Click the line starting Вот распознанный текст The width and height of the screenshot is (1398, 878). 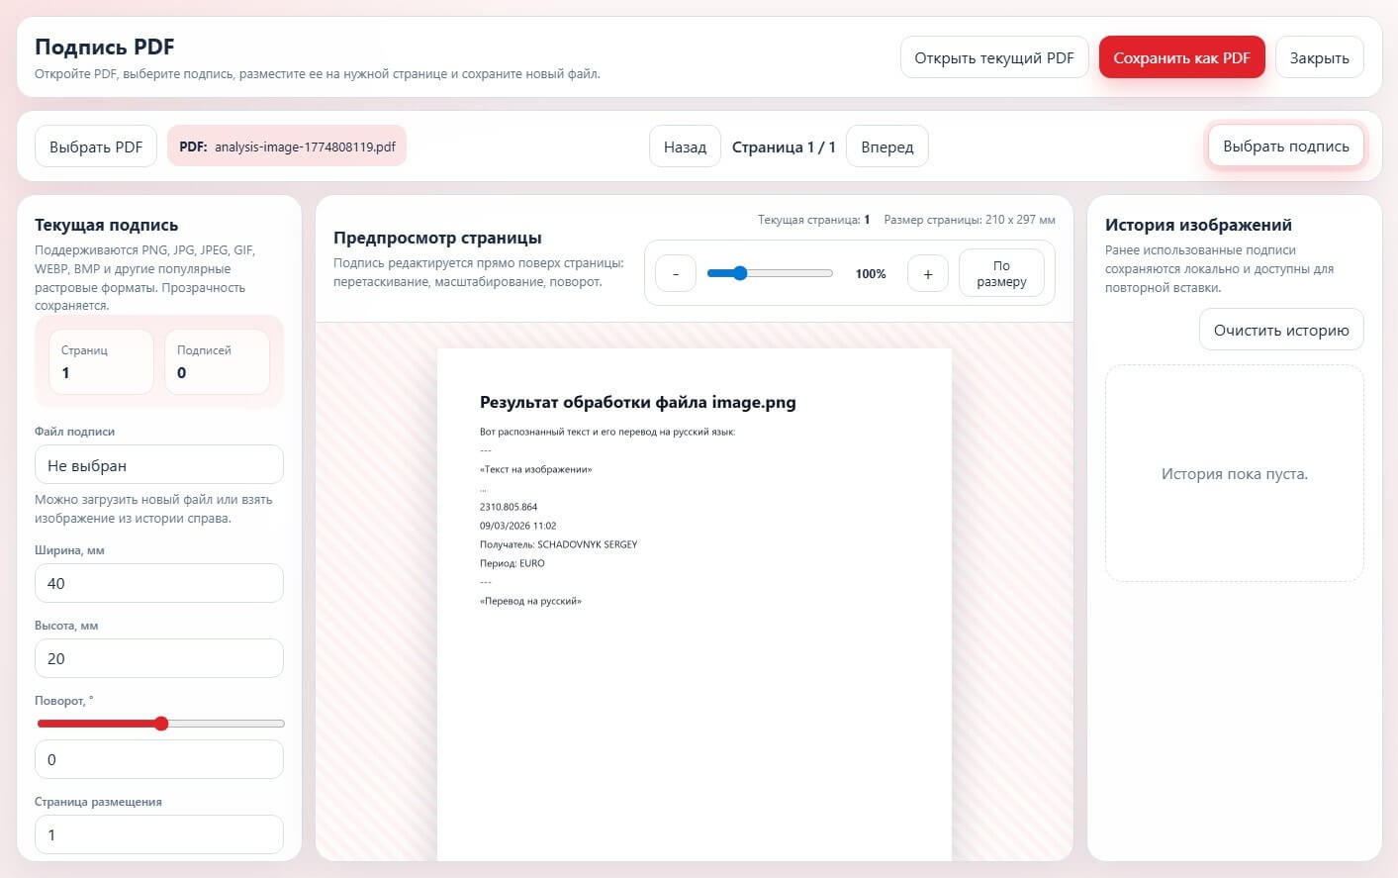point(607,432)
